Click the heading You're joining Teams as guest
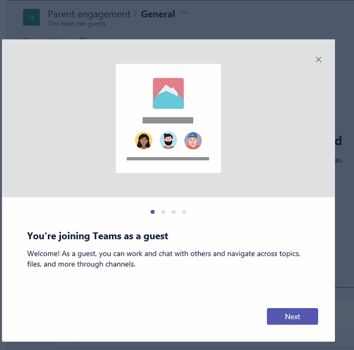Viewport: 354px width, 350px height. [x=98, y=236]
